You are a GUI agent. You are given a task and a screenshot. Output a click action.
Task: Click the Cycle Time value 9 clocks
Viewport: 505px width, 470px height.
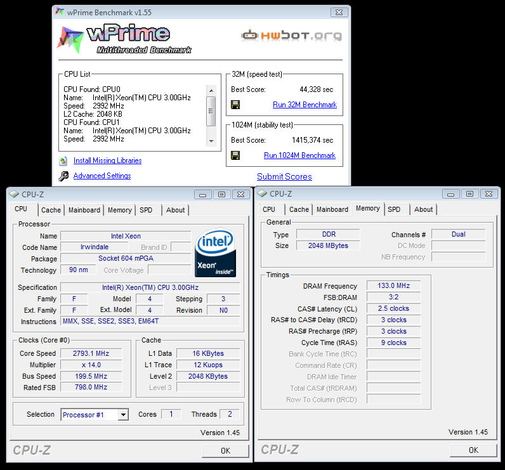tap(393, 343)
